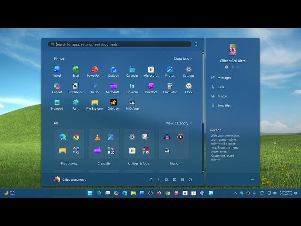The width and height of the screenshot is (301, 226).
Task: Open Word from pinned apps
Action: coord(57,72)
